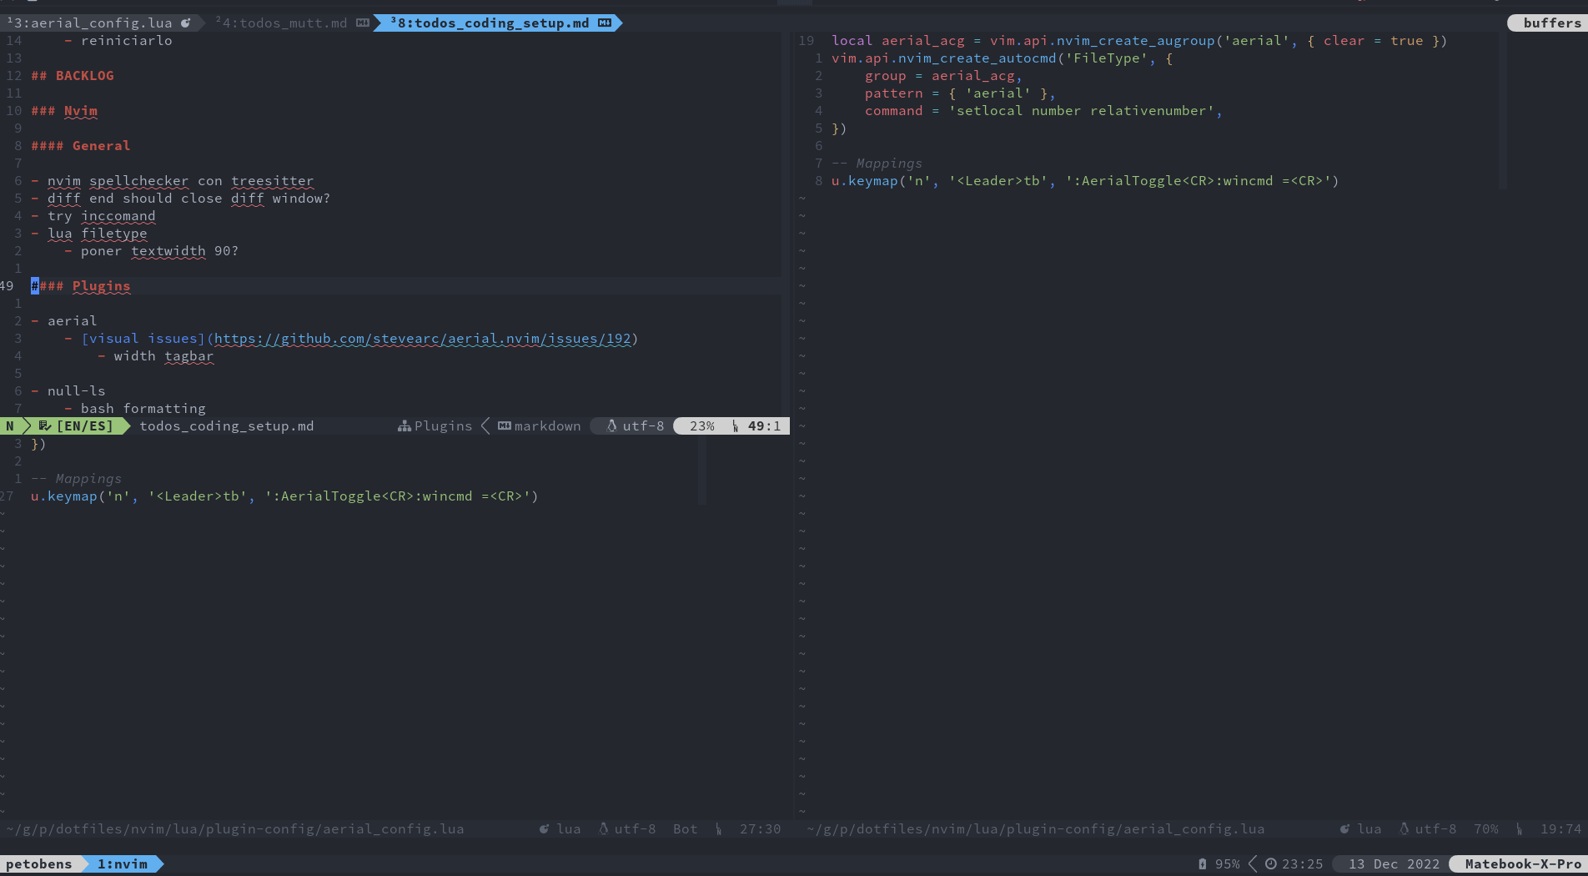Image resolution: width=1588 pixels, height=876 pixels.
Task: Click the petobens session name
Action: coord(40,863)
